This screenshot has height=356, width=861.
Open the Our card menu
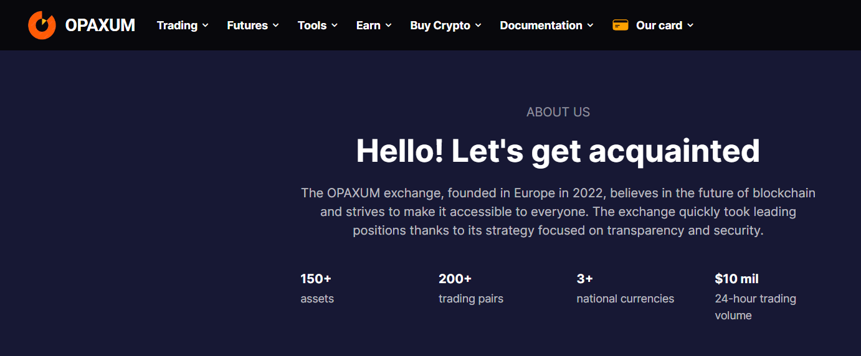click(653, 26)
